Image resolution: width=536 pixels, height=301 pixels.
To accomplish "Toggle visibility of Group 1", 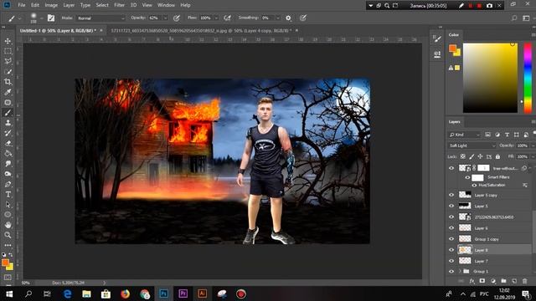I will pyautogui.click(x=451, y=271).
